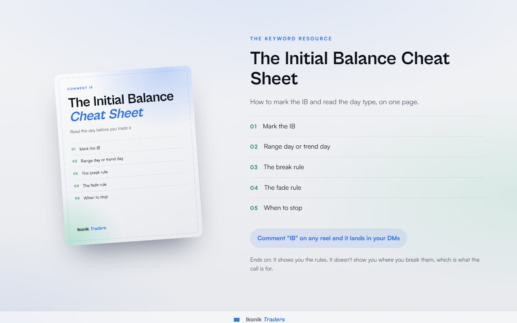This screenshot has width=517, height=323.
Task: Select list row "03 The break rule" on the right
Action: coord(367,167)
